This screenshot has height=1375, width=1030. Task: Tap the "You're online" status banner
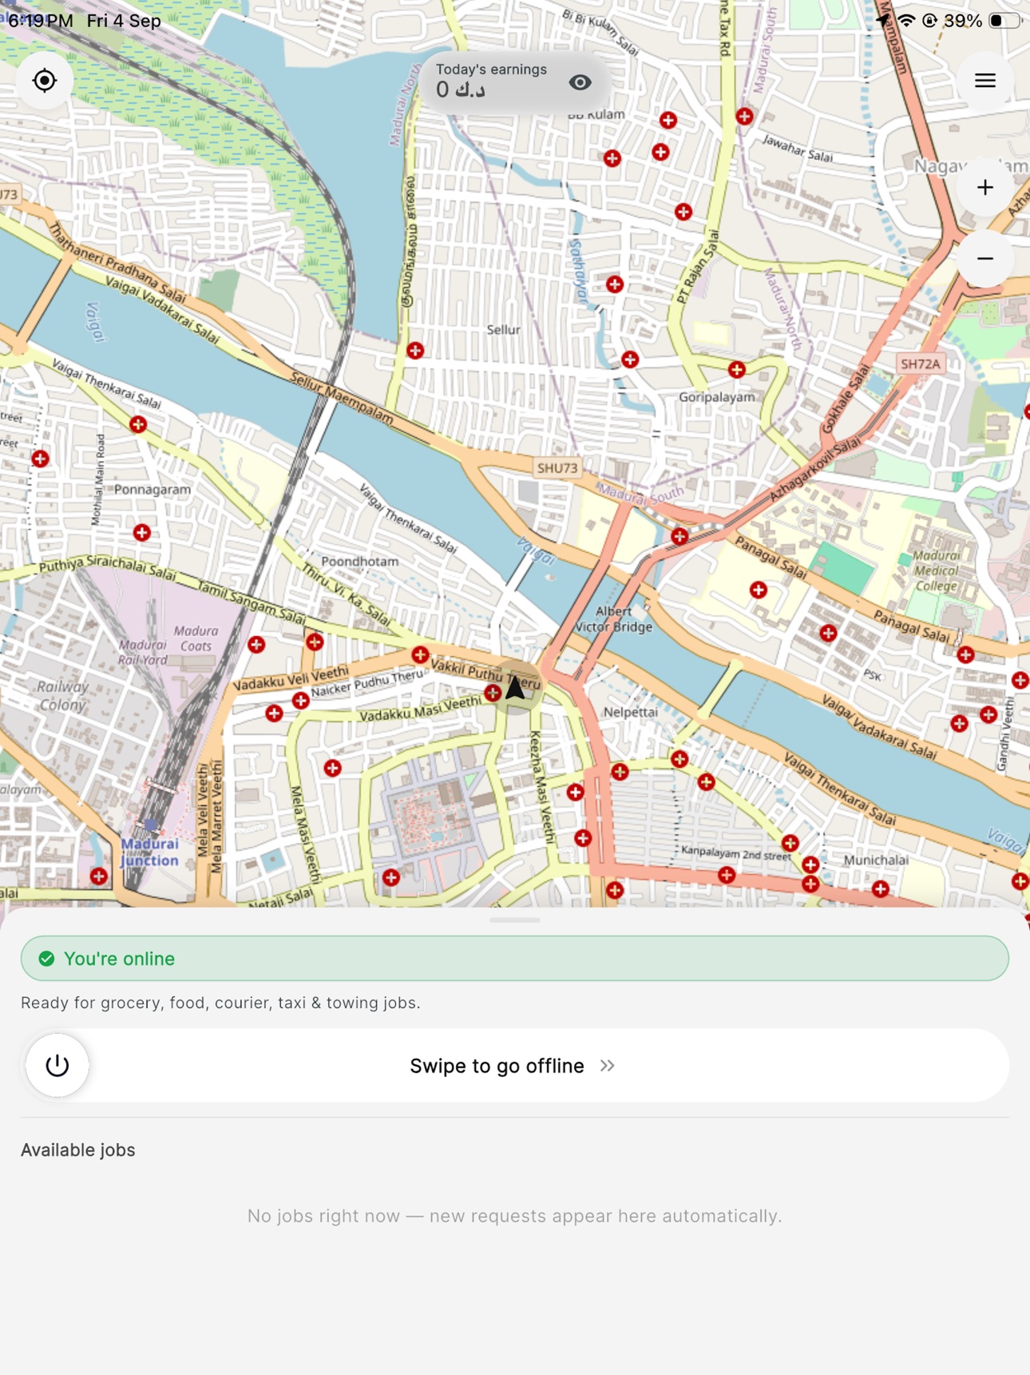pyautogui.click(x=515, y=959)
